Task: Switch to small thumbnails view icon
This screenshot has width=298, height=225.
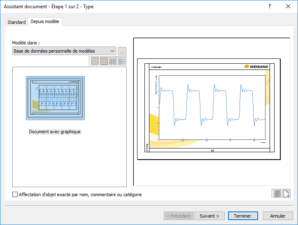Action: [x=104, y=61]
